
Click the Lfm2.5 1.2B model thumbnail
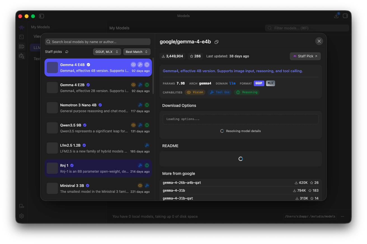[52, 148]
